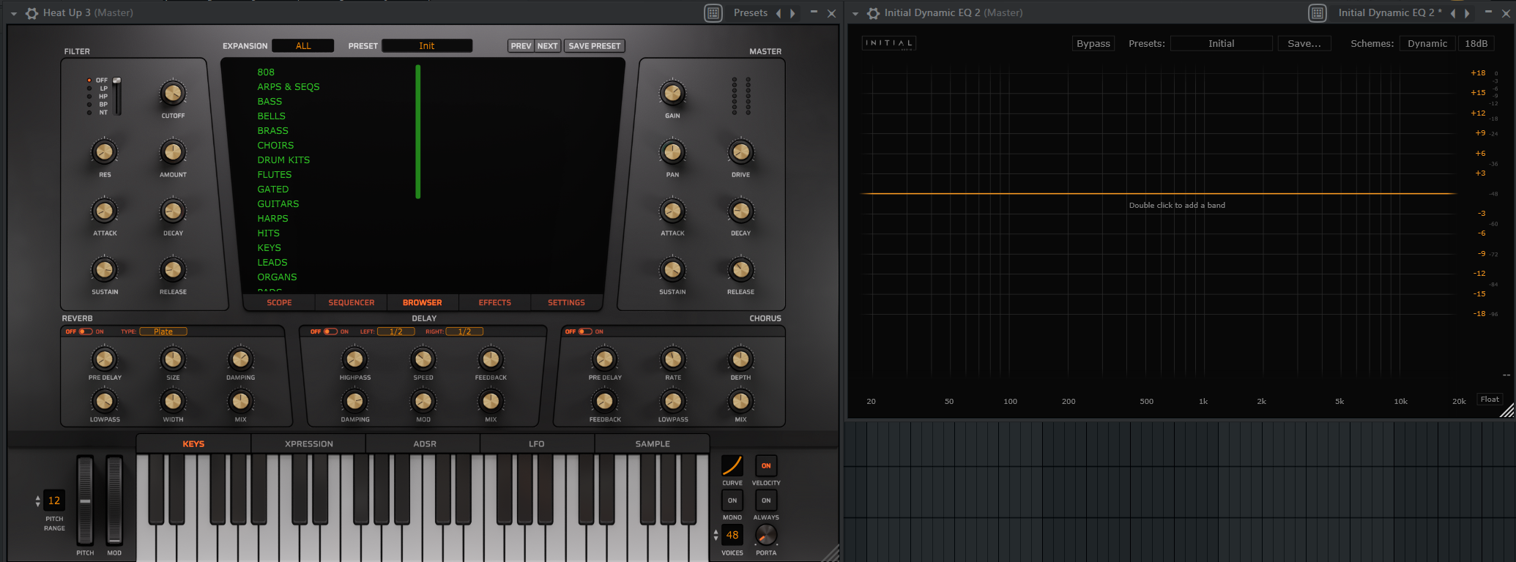The height and width of the screenshot is (562, 1516).
Task: Click the NEXT preset button
Action: (x=547, y=45)
